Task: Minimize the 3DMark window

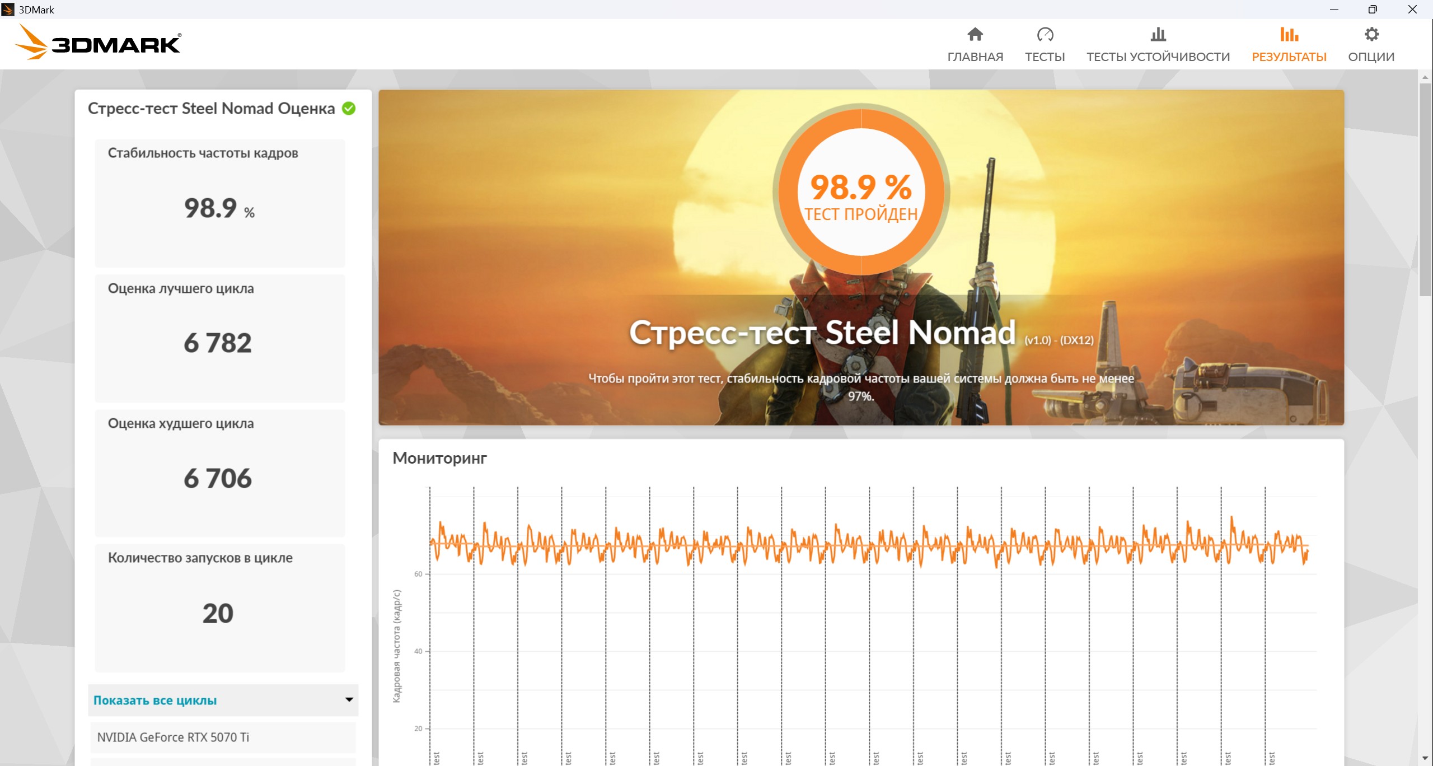Action: point(1334,10)
